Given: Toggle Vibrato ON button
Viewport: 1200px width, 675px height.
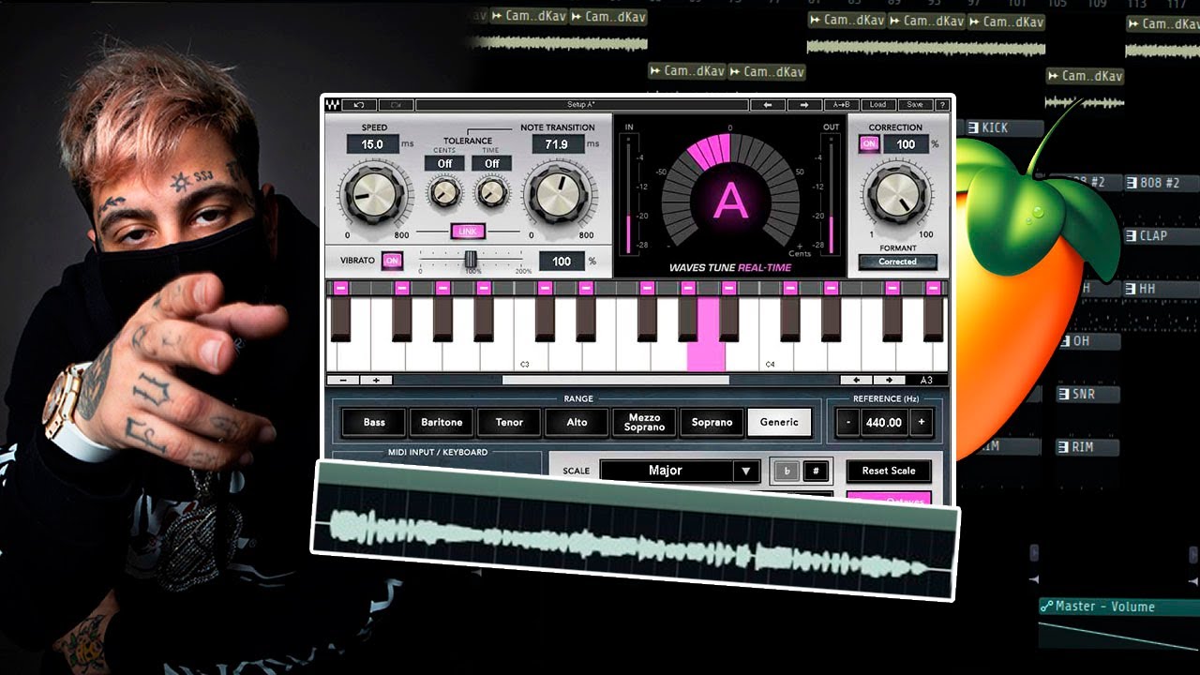Looking at the screenshot, I should click(x=392, y=261).
